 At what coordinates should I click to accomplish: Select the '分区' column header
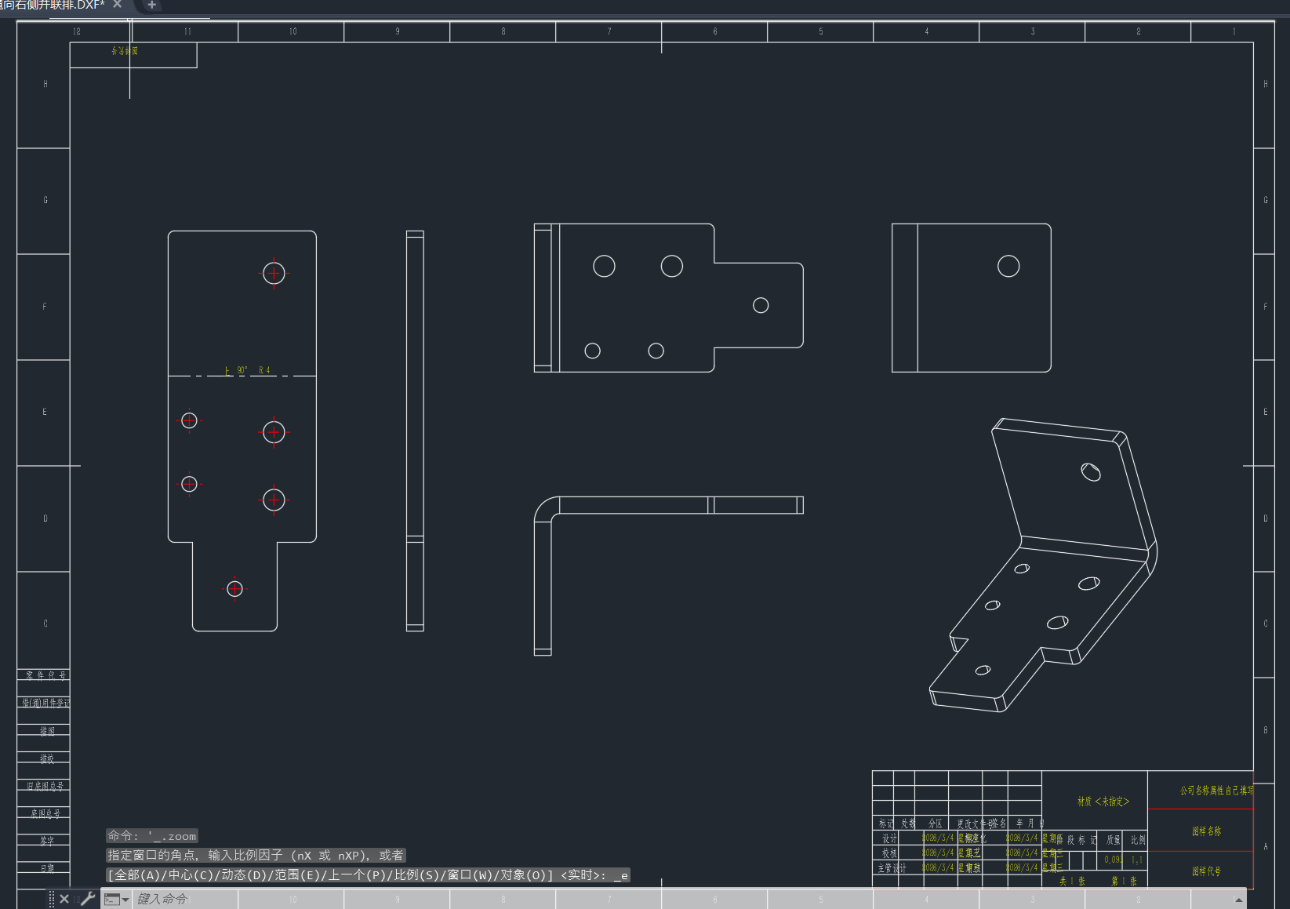pyautogui.click(x=935, y=824)
